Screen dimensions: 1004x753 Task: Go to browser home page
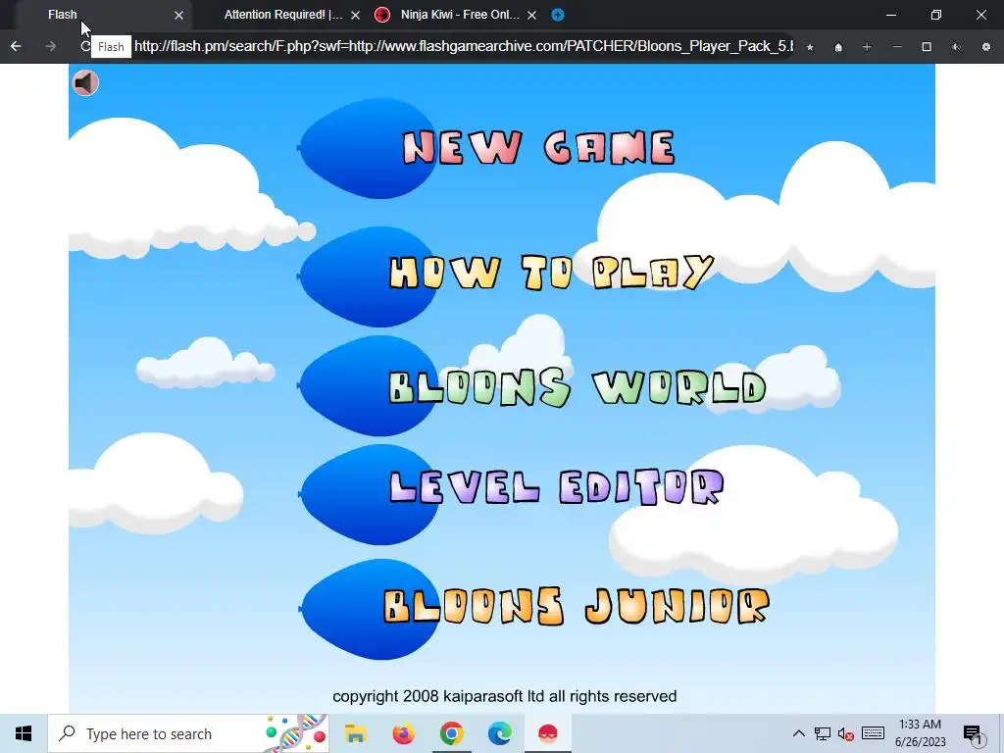(x=838, y=47)
